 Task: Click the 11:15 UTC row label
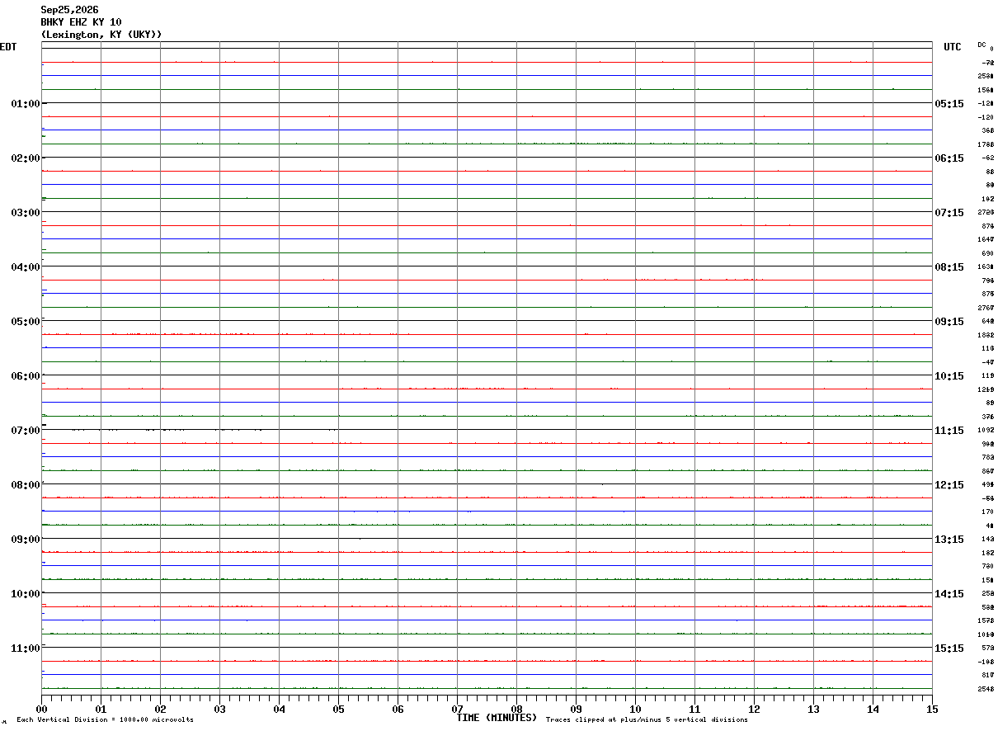click(x=949, y=431)
